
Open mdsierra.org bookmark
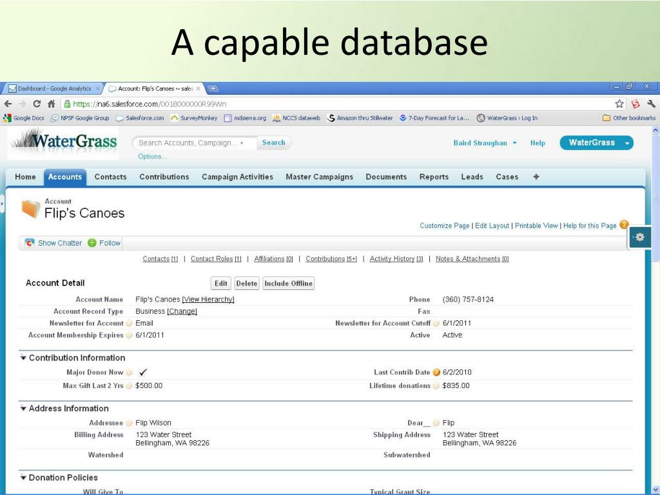[x=245, y=118]
